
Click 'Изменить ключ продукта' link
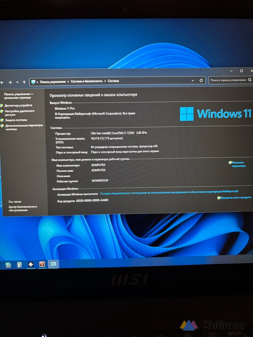(x=236, y=197)
